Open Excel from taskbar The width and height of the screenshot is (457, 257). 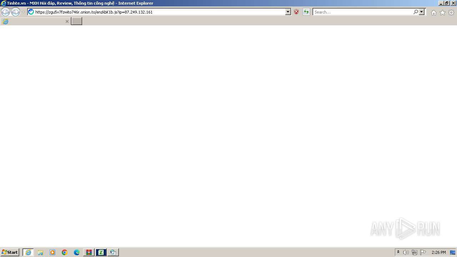[101, 252]
